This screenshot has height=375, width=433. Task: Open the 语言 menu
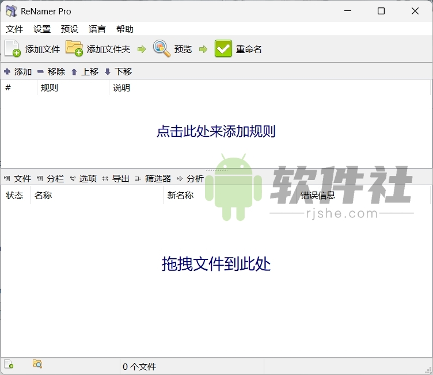point(97,29)
